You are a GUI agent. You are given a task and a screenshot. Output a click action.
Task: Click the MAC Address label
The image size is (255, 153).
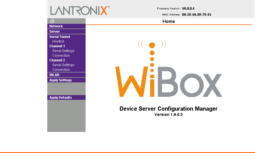171,15
